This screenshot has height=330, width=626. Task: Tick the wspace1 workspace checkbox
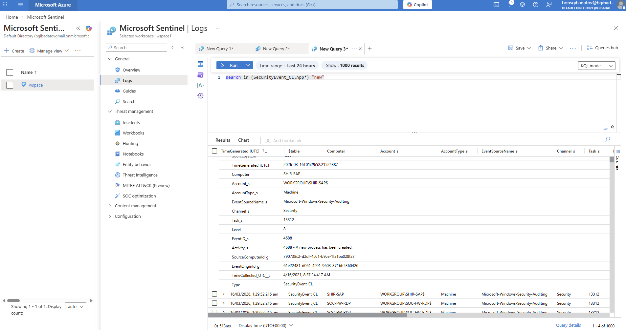[10, 85]
